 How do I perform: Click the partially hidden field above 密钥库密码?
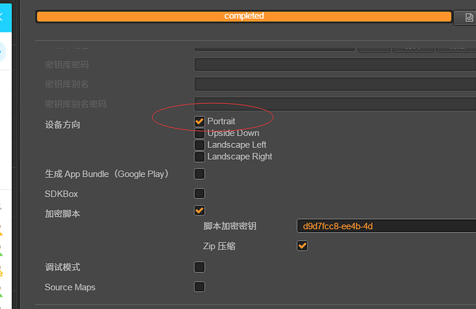coord(275,48)
